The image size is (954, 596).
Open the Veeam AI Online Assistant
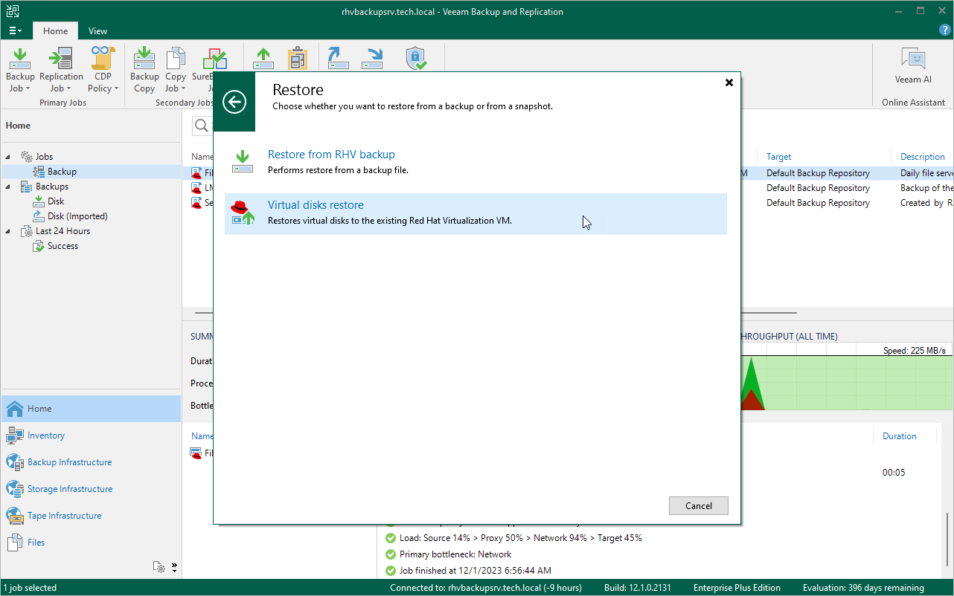[x=913, y=65]
